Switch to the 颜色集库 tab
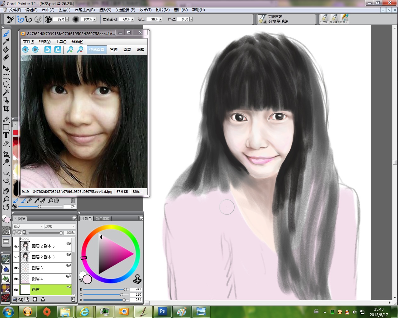This screenshot has width=398, height=318. click(x=102, y=219)
